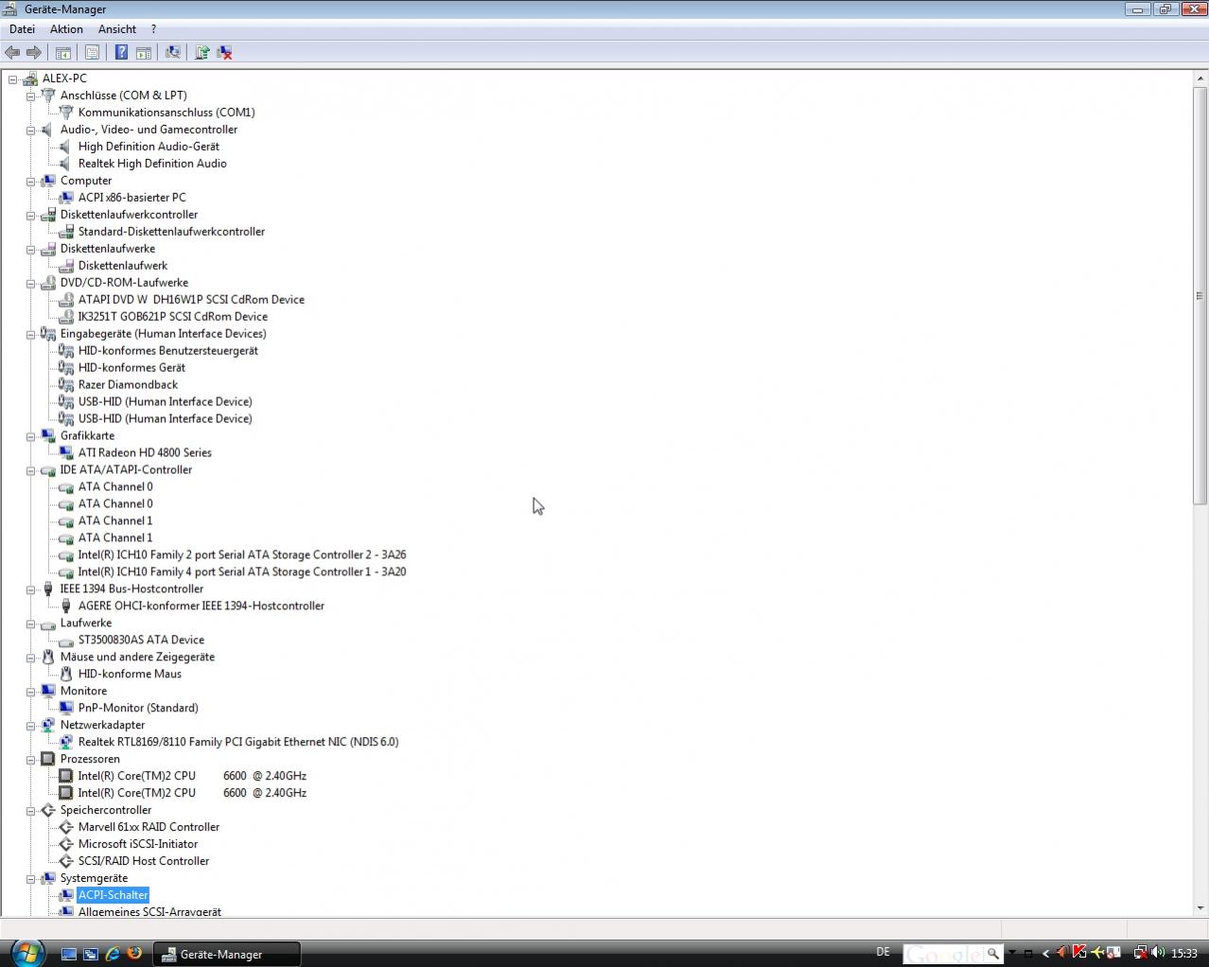
Task: Click the Back arrow in toolbar
Action: click(12, 52)
